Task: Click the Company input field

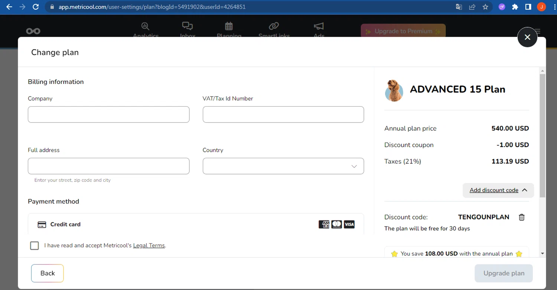Action: 108,114
